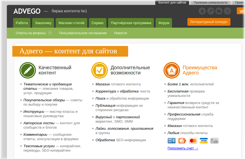Click the Текстовые услуги list item
This screenshot has width=245, height=159.
tap(52, 148)
